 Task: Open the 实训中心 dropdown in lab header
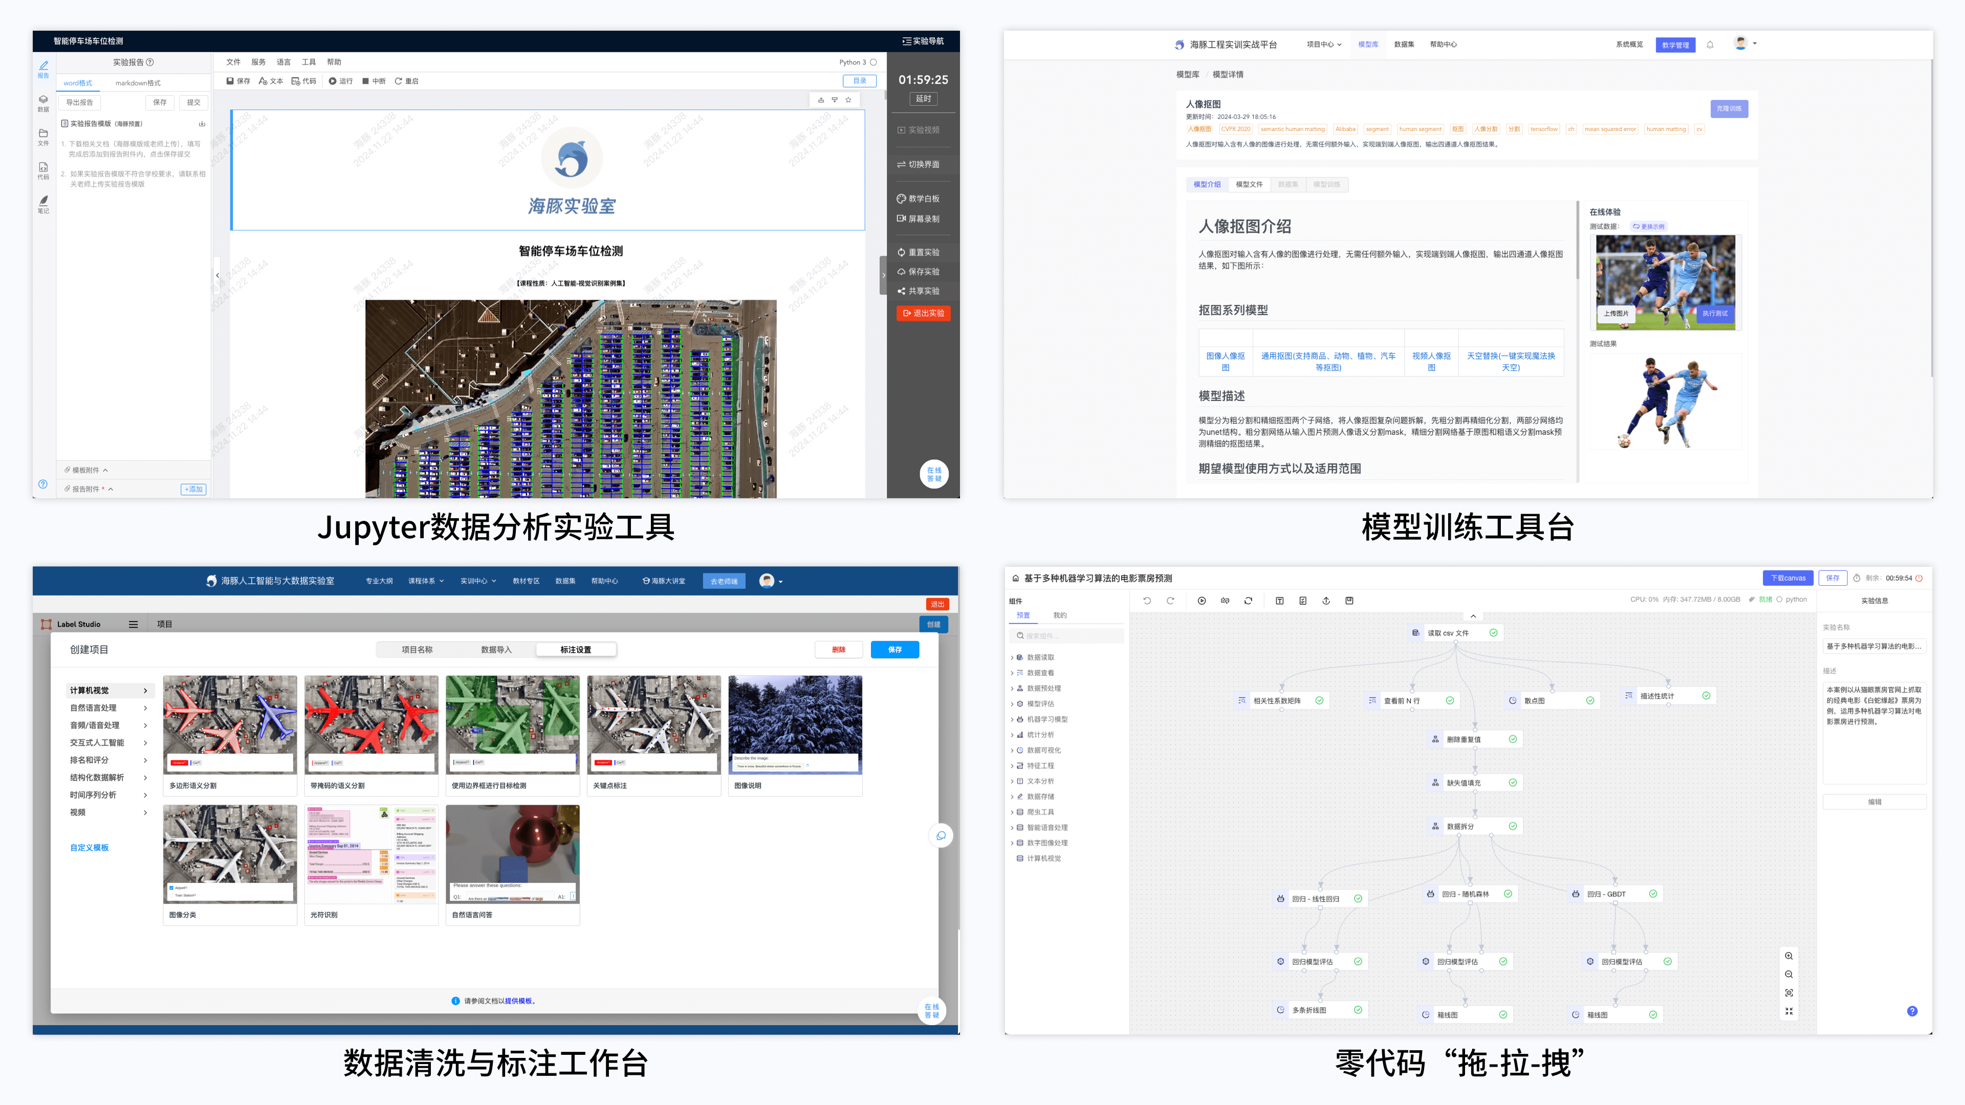click(477, 581)
